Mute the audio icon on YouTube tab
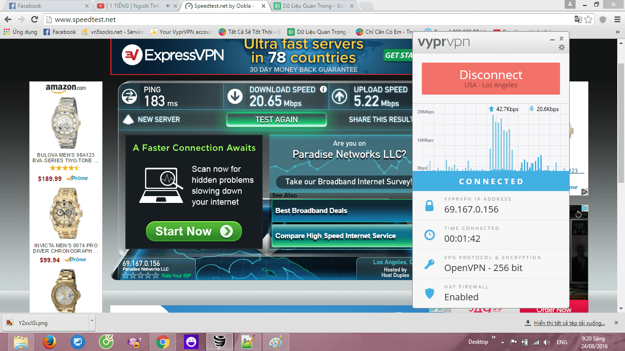This screenshot has width=625, height=351. pos(168,6)
